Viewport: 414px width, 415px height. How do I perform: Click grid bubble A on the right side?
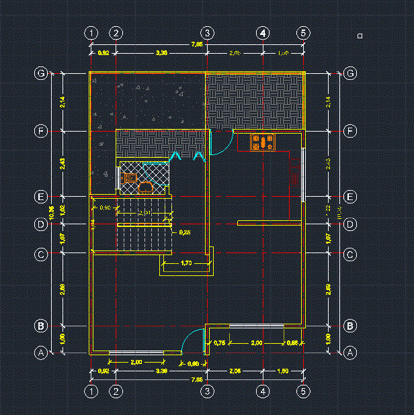pos(350,353)
